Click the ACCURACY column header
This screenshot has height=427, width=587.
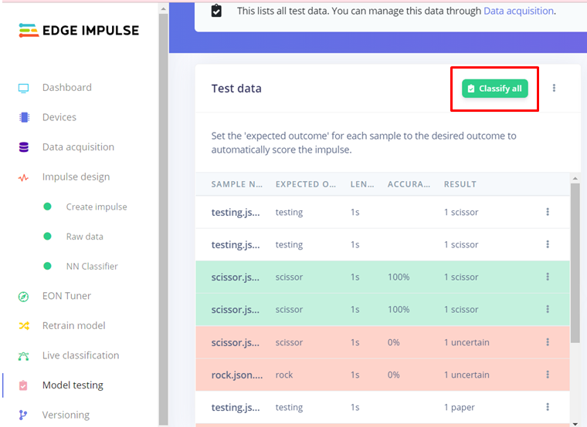409,184
